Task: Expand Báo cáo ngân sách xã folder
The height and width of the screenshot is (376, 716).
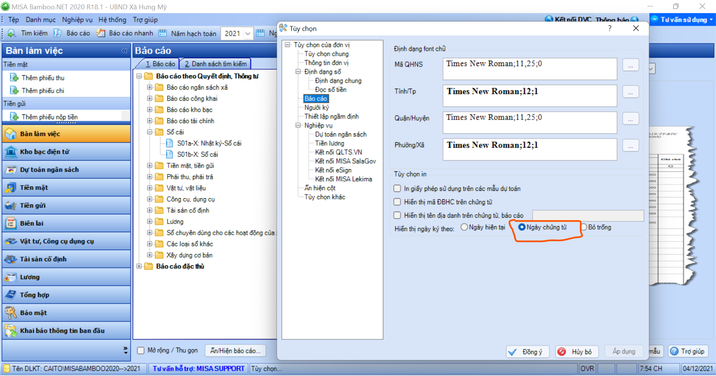Action: [150, 87]
